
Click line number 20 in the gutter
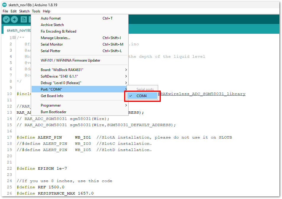pos(9,156)
